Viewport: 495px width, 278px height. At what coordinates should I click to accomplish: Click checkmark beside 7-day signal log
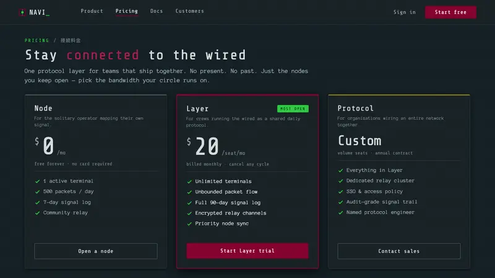pos(38,203)
